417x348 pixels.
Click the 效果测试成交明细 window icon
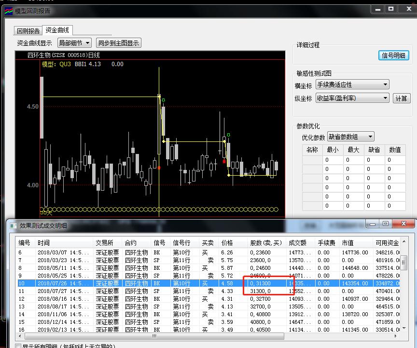(x=12, y=225)
